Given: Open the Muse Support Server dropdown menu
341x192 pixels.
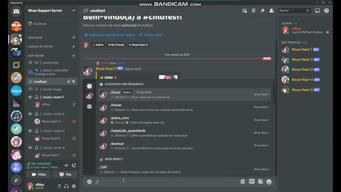Looking at the screenshot, I should coord(51,10).
